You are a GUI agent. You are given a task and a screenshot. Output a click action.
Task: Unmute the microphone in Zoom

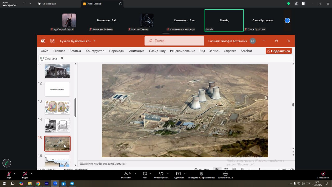pyautogui.click(x=9, y=174)
